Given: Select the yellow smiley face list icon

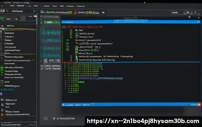Looking at the screenshot, I should (x=77, y=57).
